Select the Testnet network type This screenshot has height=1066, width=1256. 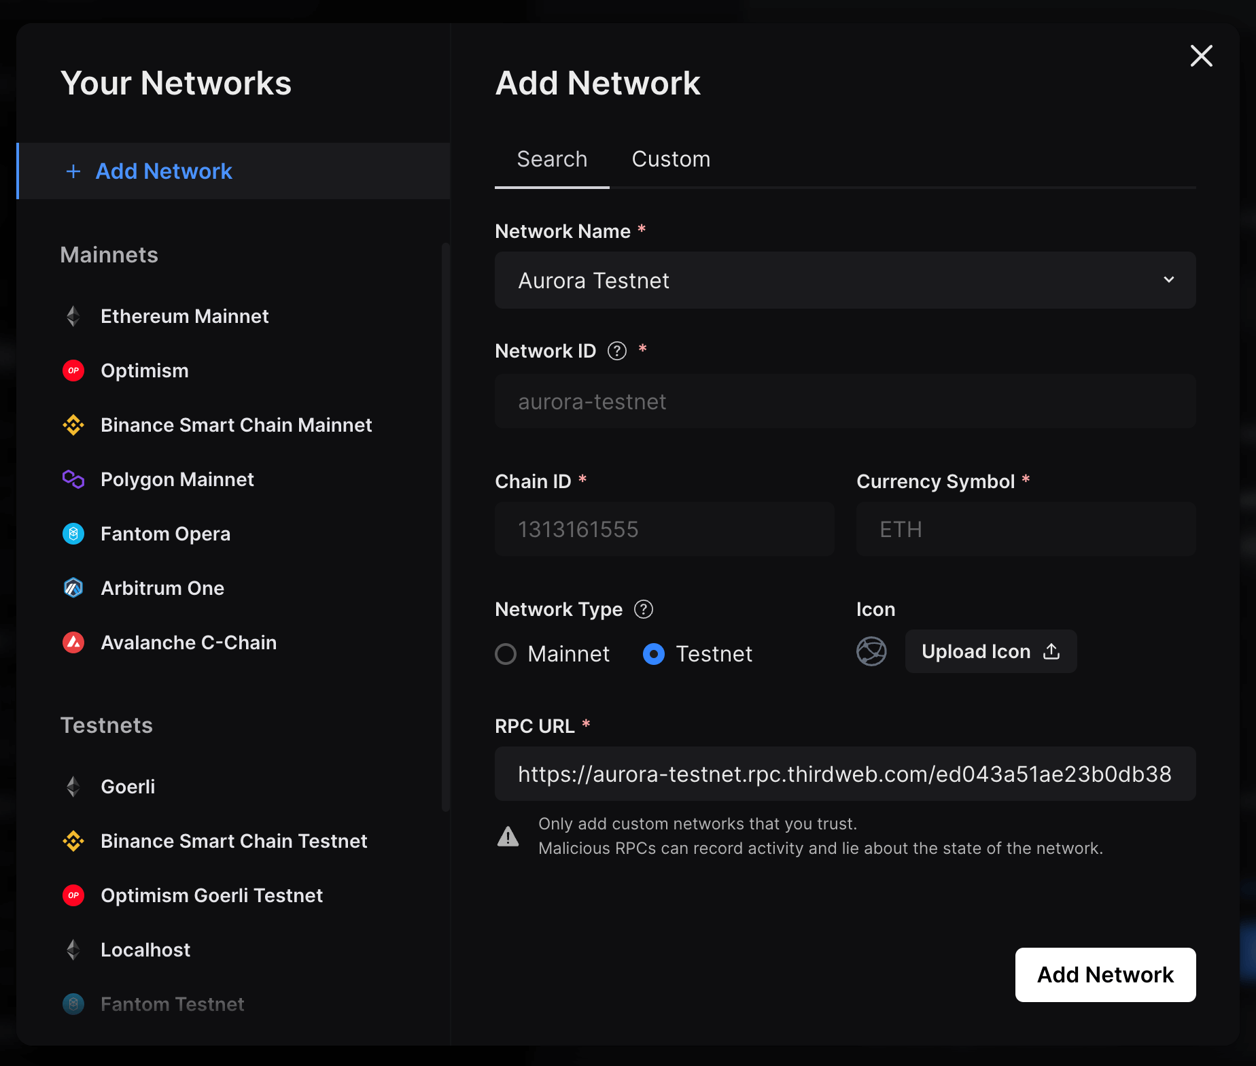pos(653,654)
